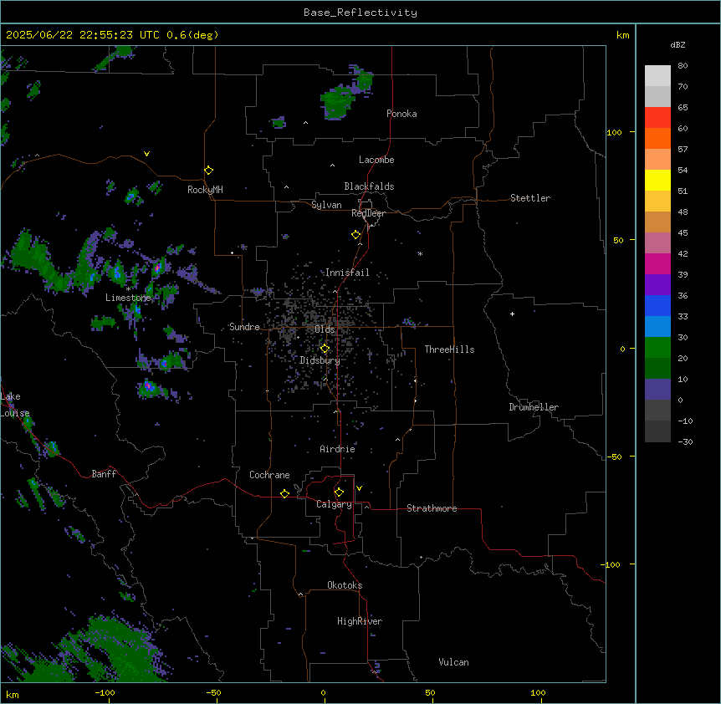Image resolution: width=721 pixels, height=704 pixels.
Task: Click the Calgary city label
Action: tap(334, 504)
